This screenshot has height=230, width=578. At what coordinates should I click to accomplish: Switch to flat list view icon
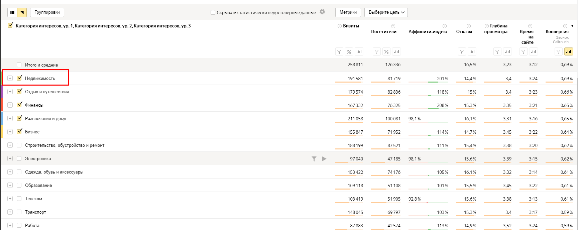tap(12, 12)
